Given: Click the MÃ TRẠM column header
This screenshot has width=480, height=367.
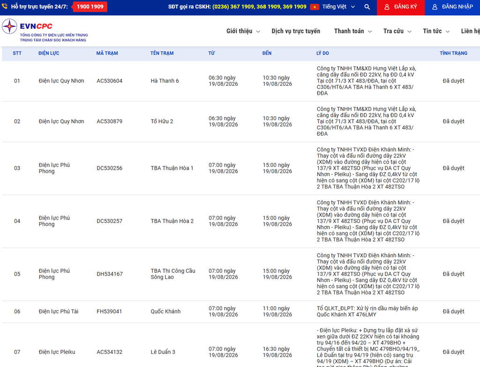Looking at the screenshot, I should coord(107,53).
